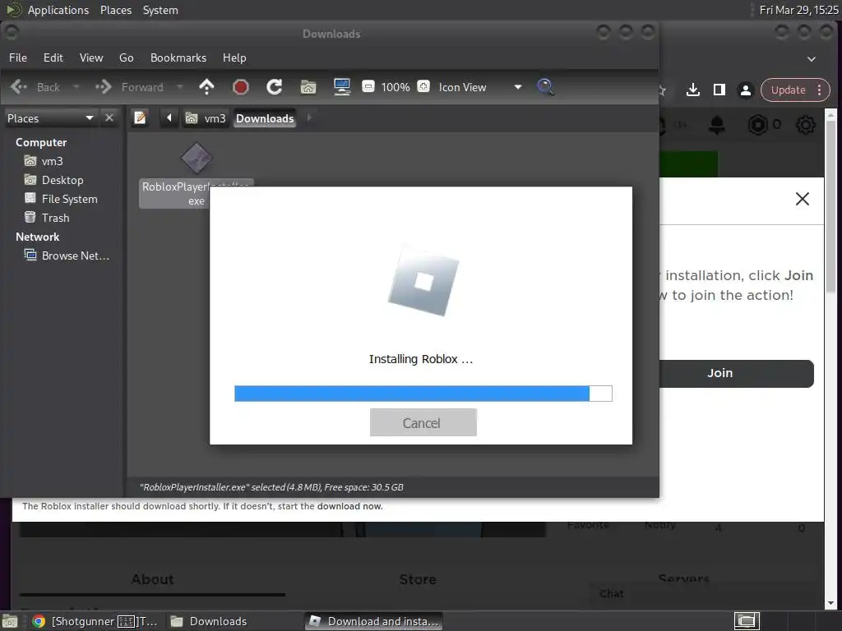Switch to Download and install taskbar item
The image size is (842, 631).
pos(374,621)
